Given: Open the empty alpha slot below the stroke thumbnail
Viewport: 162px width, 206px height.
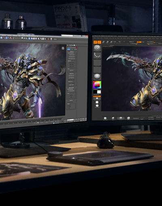Looking at the screenshot, I should click(x=97, y=63).
